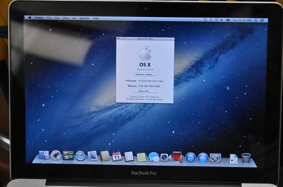Open Safari compass icon in dock
The image size is (283, 187).
80,156
